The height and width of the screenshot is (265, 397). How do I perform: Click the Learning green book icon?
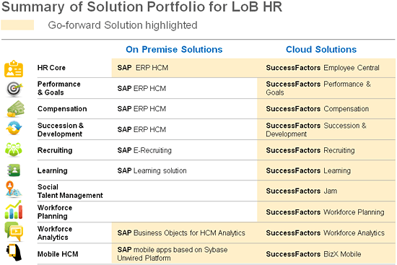(14, 170)
